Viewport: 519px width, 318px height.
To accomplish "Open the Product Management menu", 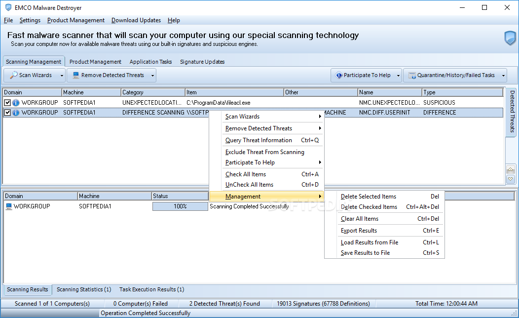I will pyautogui.click(x=76, y=20).
